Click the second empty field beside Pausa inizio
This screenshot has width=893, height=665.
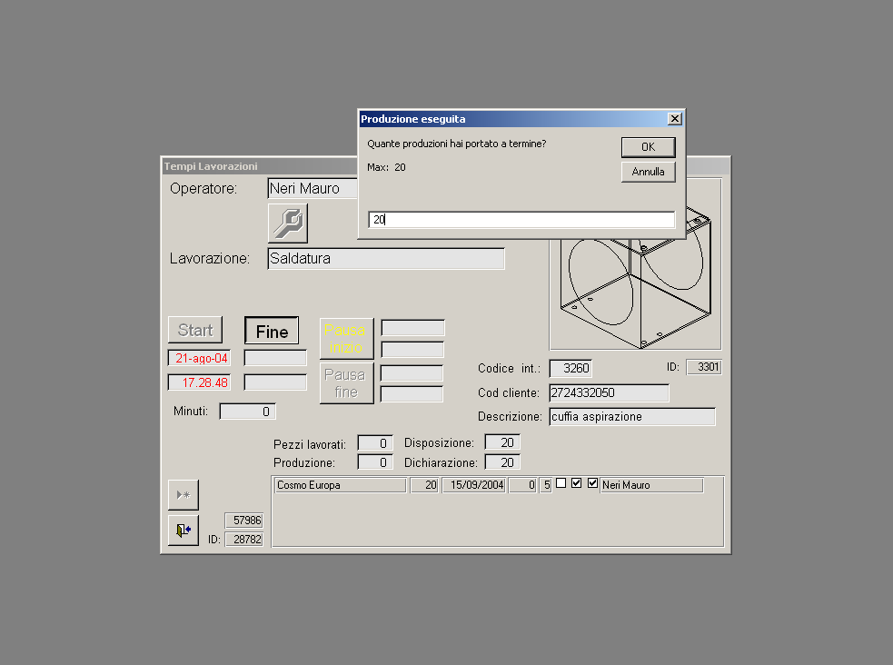click(x=412, y=350)
